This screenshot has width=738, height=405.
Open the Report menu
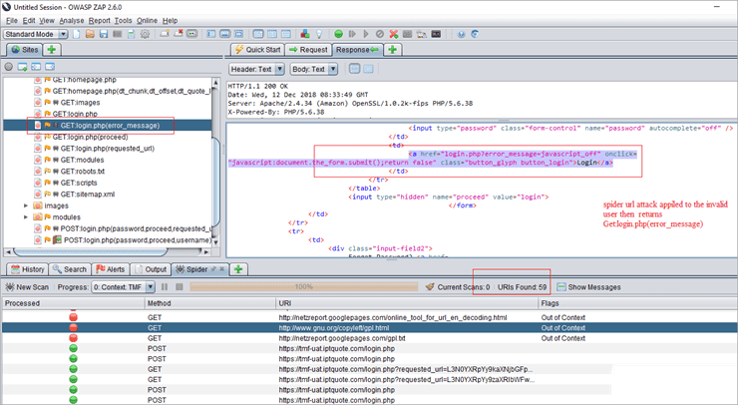(x=99, y=20)
